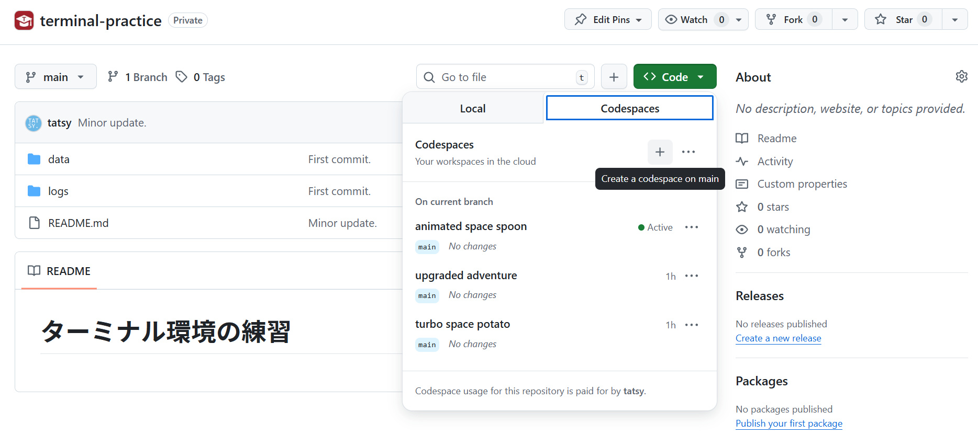Switch to the Local tab

pos(473,109)
